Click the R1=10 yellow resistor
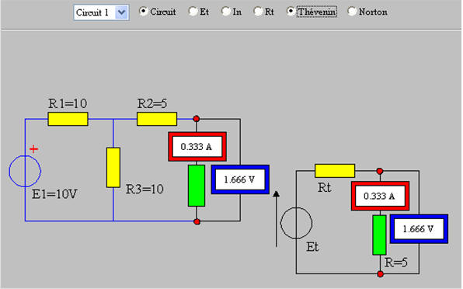 (x=68, y=119)
